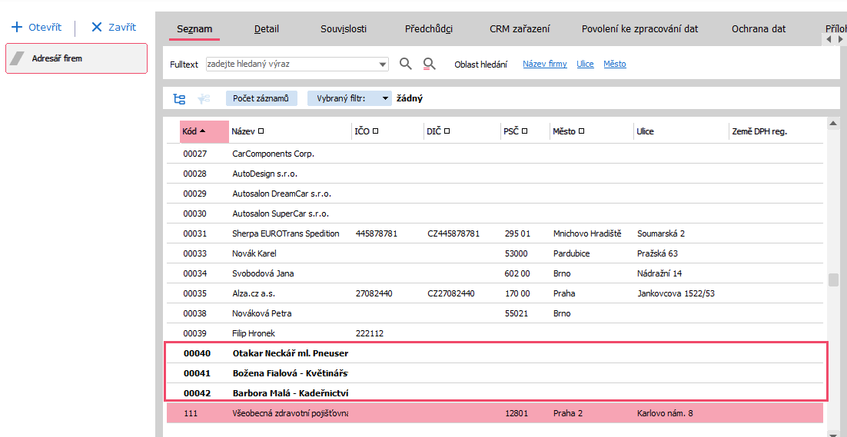Click the underlined magnifier search icon

coord(429,64)
